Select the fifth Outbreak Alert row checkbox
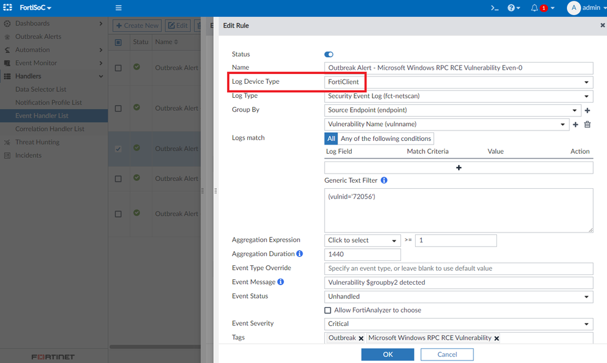Viewport: 607px width, 363px height. click(x=118, y=214)
